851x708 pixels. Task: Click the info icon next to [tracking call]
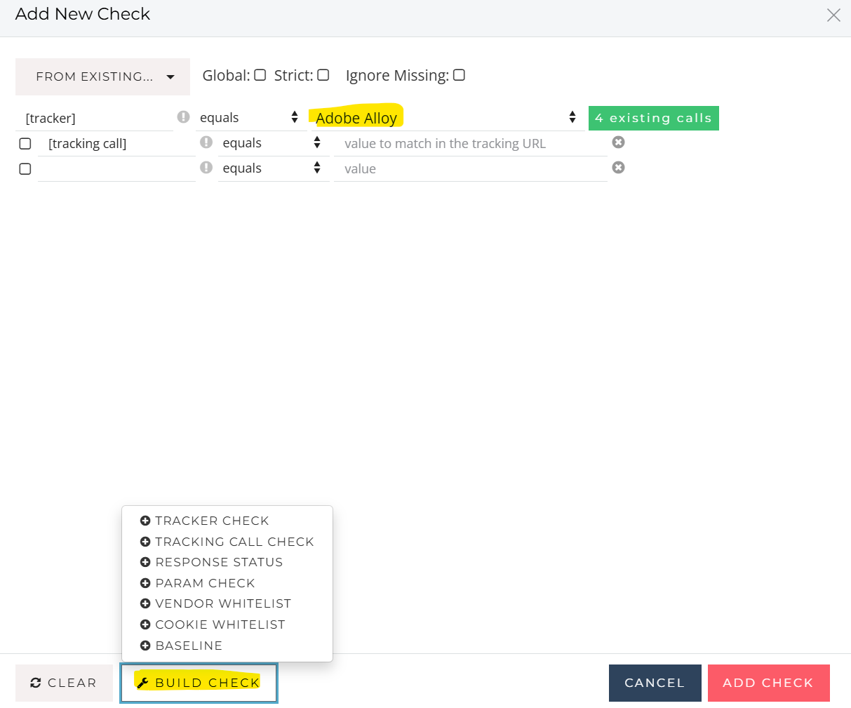[206, 142]
